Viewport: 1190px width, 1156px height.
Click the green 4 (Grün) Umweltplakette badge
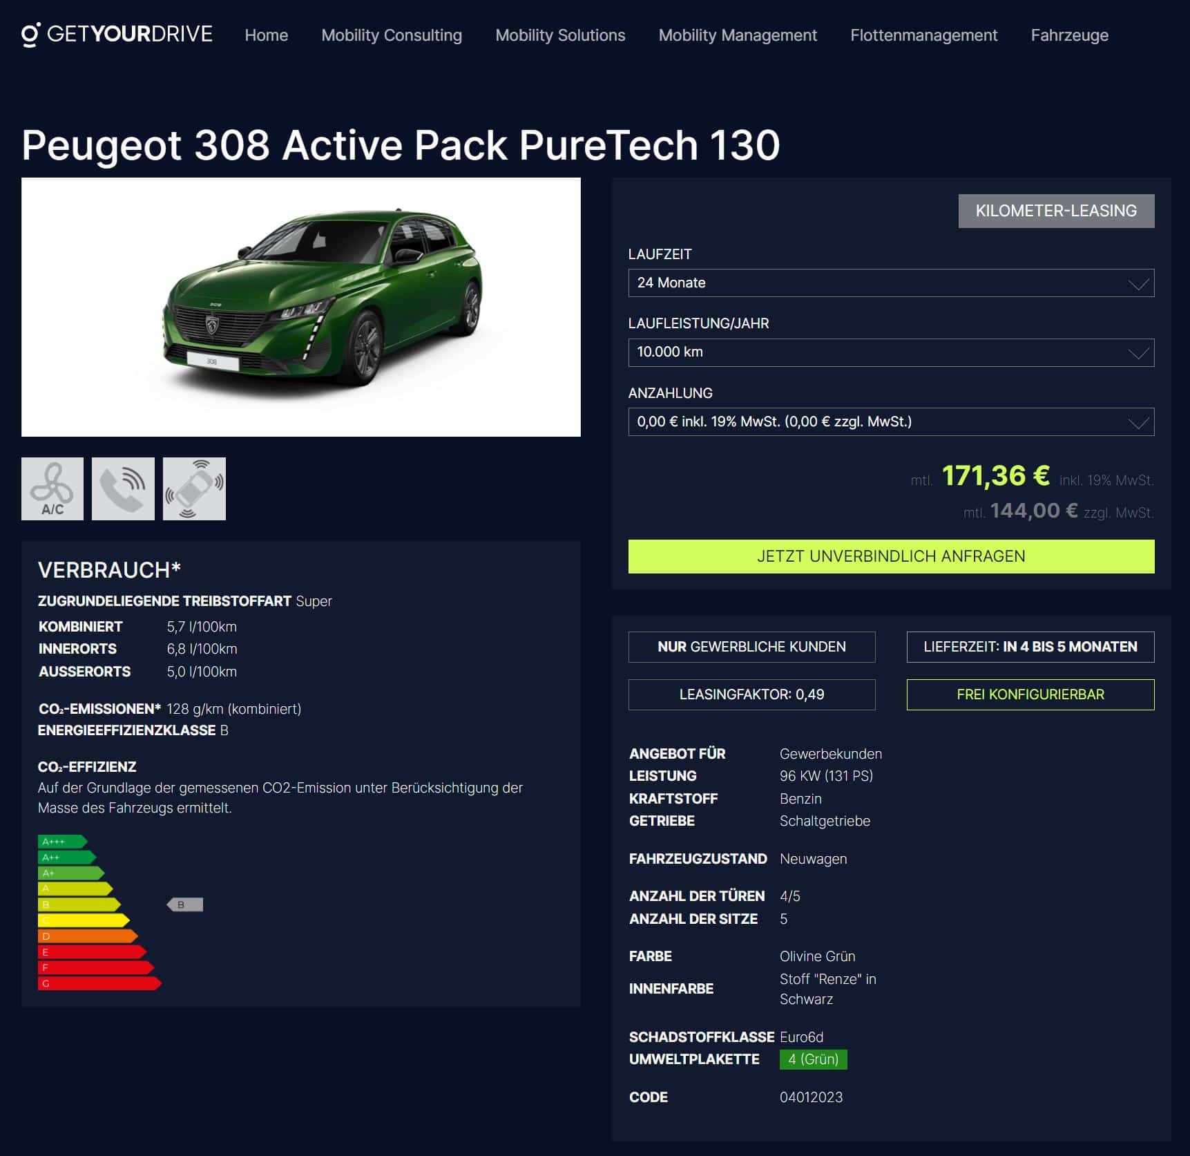(x=814, y=1059)
